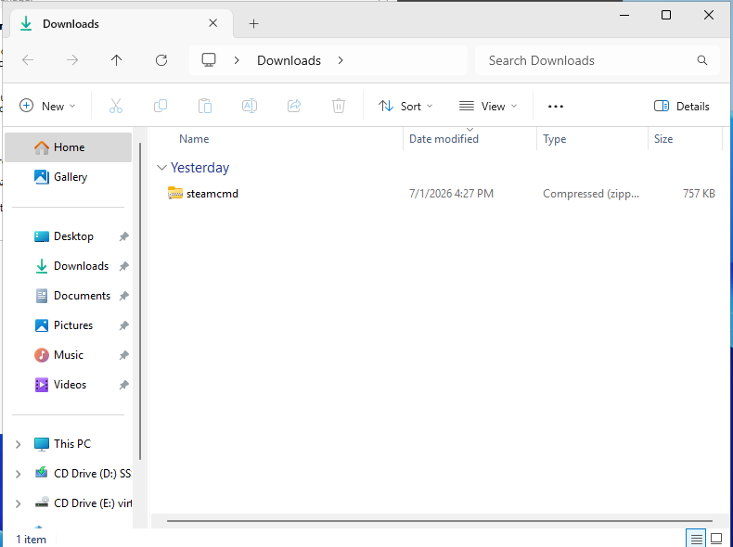Click the Copy toolbar icon

click(161, 106)
